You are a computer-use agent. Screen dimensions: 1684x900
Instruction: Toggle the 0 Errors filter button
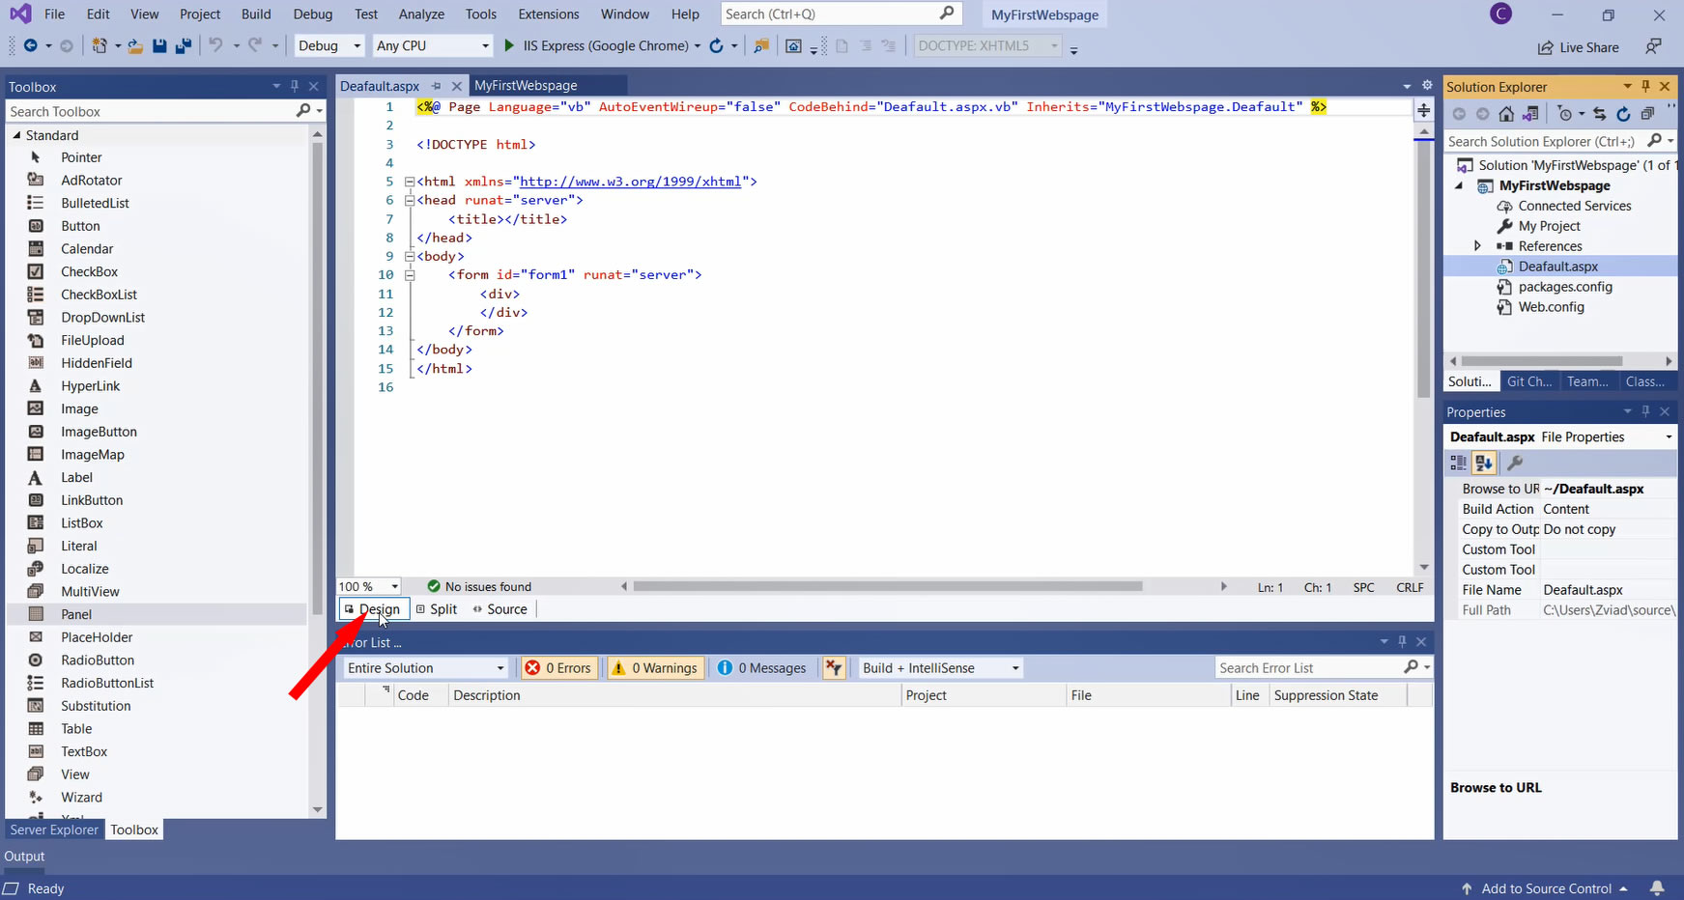558,668
